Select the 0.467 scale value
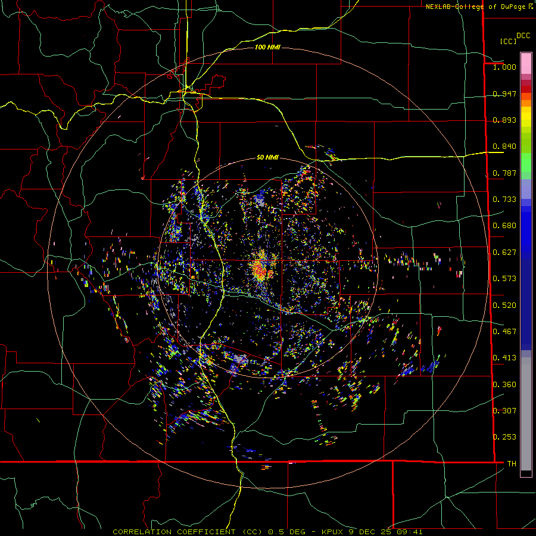Screen dimensions: 536x536 [x=504, y=332]
